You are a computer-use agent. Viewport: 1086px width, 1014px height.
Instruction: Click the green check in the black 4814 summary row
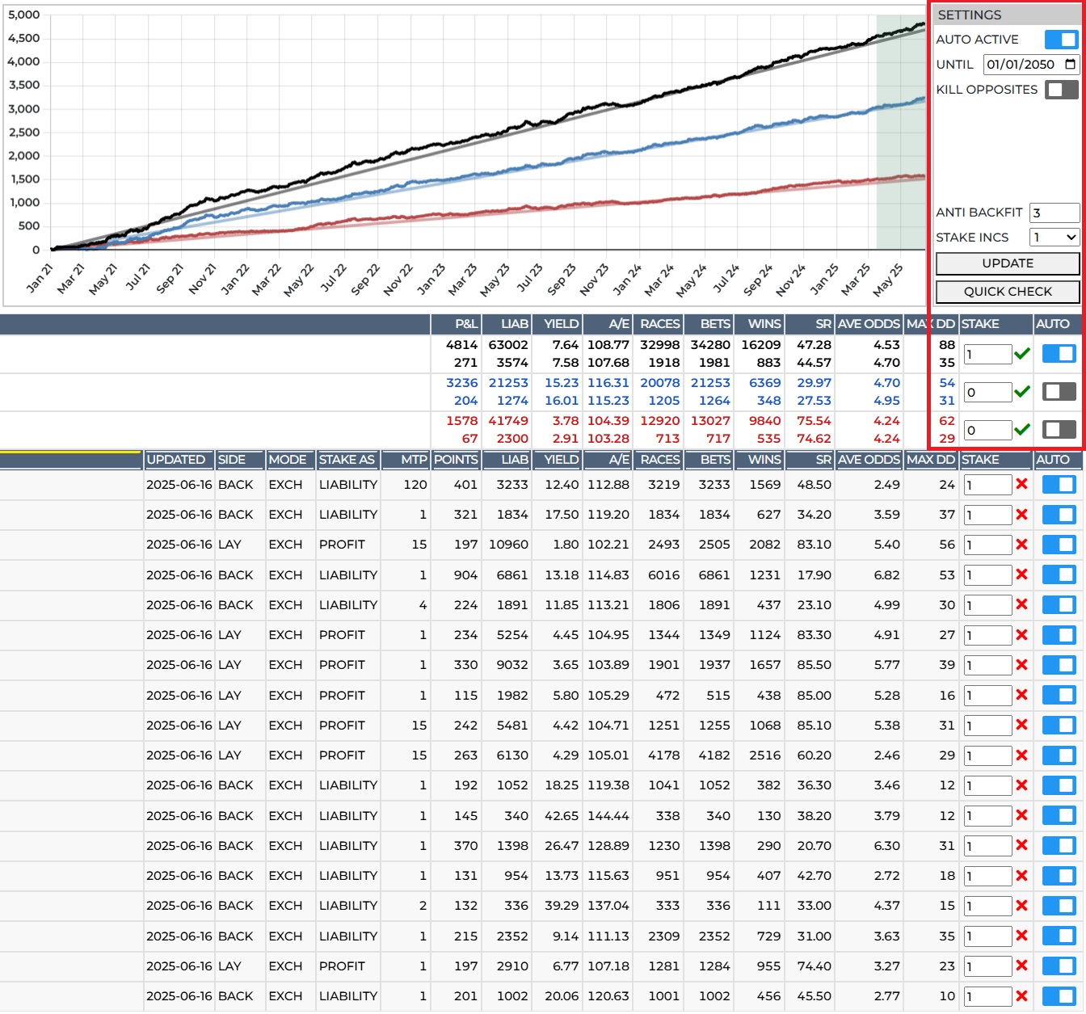point(1022,353)
